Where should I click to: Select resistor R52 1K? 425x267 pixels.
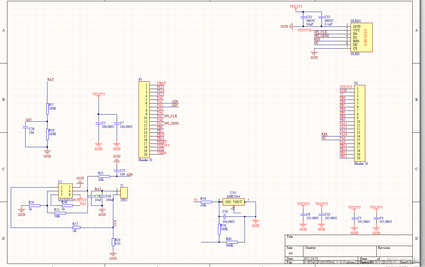[76, 227]
